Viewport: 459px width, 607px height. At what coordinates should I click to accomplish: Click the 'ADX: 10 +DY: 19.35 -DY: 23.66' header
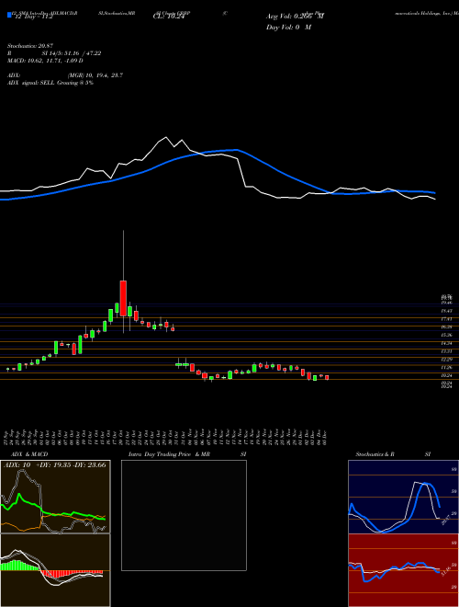54,464
